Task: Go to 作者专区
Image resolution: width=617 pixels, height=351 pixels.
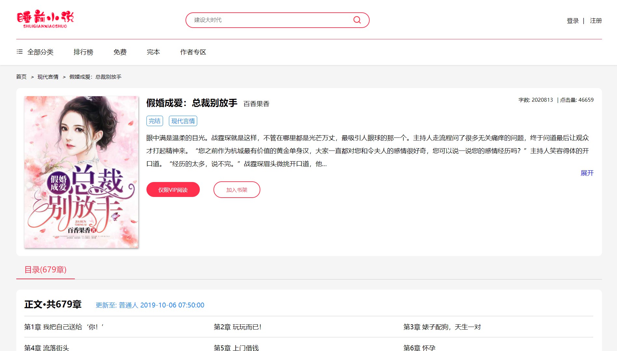Action: [193, 52]
